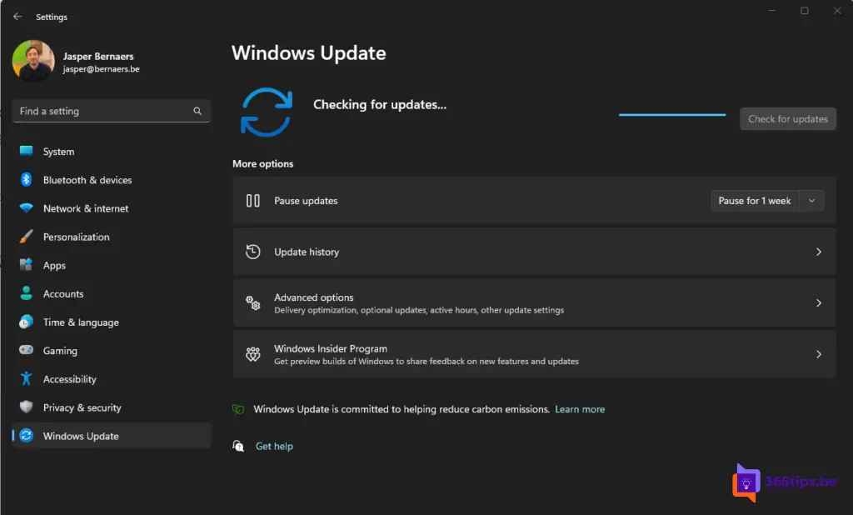Click the large blue sync arrows icon
The height and width of the screenshot is (515, 853).
pyautogui.click(x=267, y=112)
